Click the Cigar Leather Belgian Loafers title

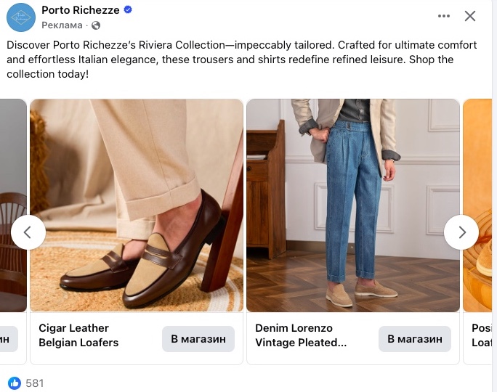pos(78,335)
